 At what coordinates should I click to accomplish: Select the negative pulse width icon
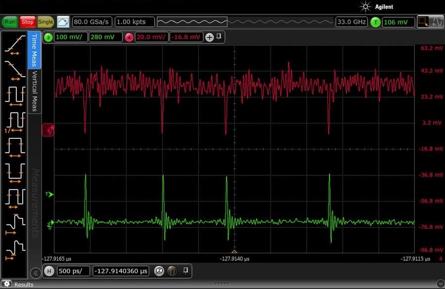tap(15, 173)
